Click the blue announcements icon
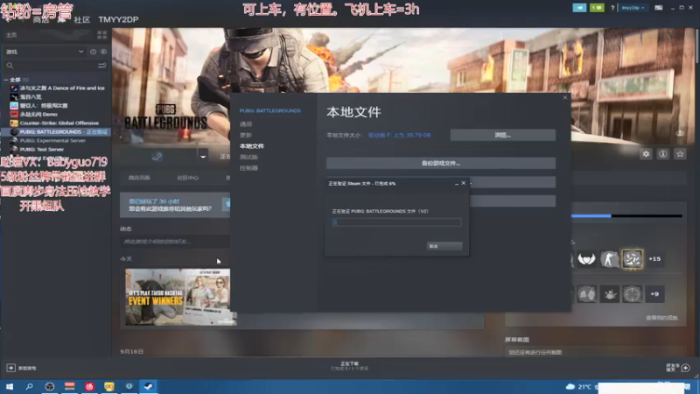The image size is (700, 394). click(x=579, y=8)
